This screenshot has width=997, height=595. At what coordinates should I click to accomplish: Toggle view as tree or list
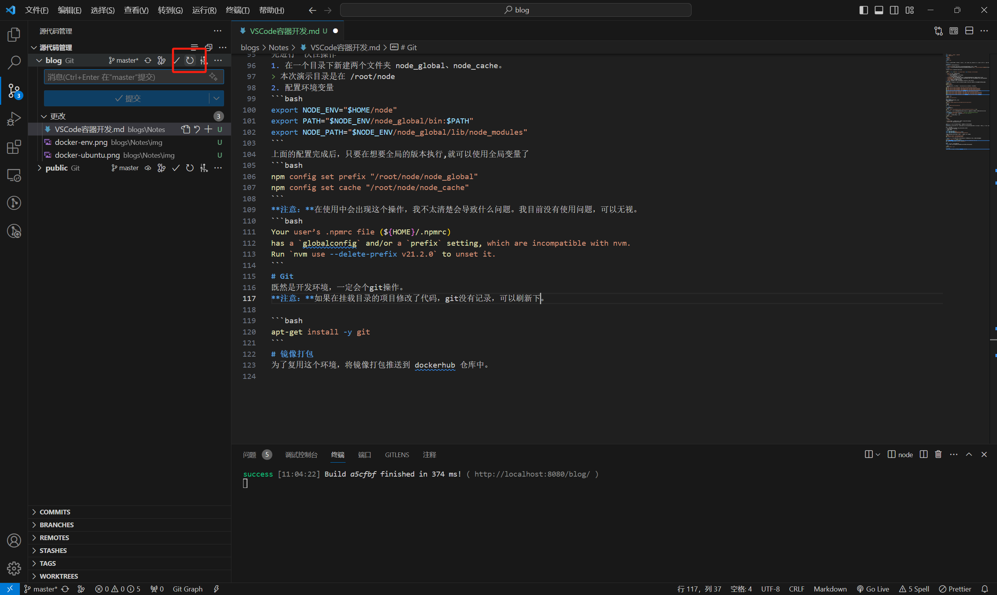194,47
